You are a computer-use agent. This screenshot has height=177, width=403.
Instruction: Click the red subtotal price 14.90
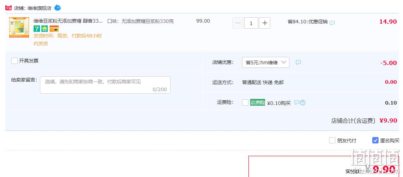click(x=388, y=22)
